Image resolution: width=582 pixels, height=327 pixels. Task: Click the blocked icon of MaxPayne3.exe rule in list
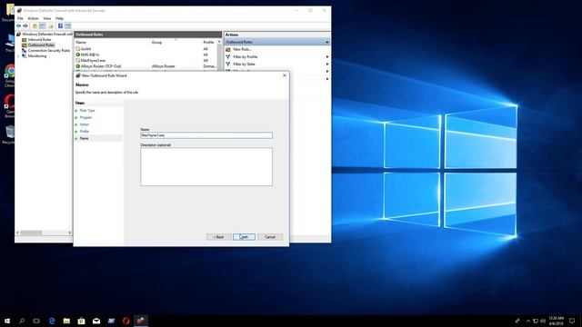[78, 60]
